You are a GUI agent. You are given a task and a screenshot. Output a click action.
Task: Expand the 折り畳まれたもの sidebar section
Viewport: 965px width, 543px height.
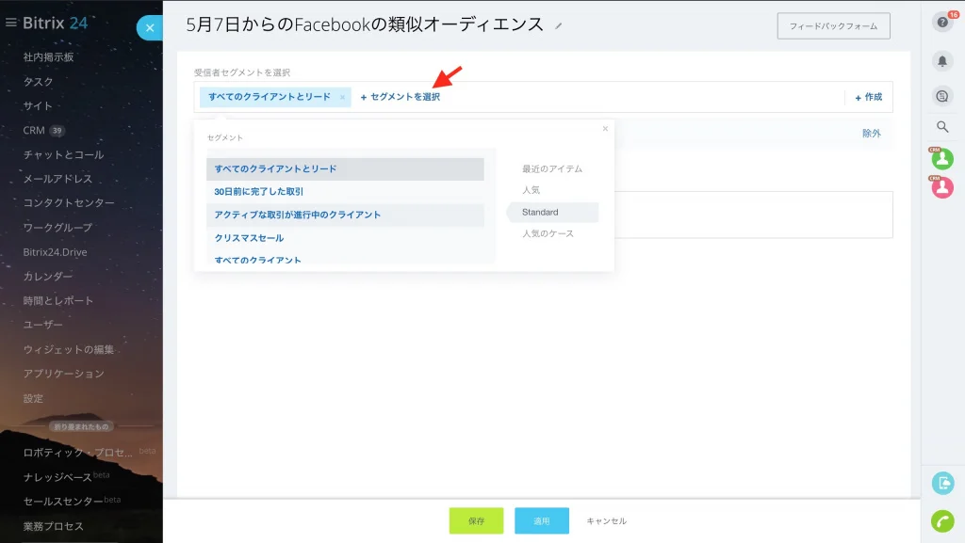[x=81, y=426]
